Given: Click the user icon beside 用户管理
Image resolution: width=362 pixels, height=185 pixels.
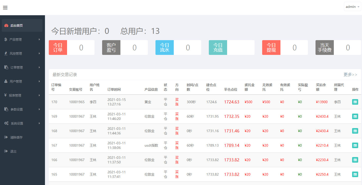Looking at the screenshot, I should pyautogui.click(x=6, y=81).
